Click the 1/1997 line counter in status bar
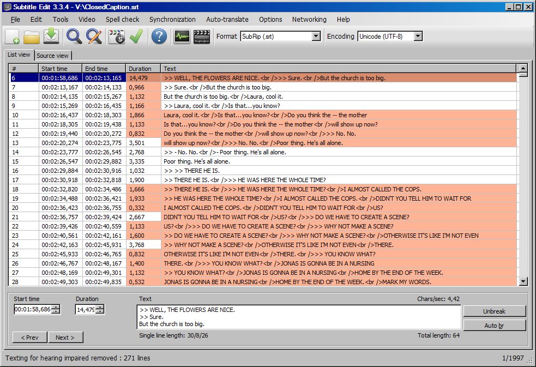The image size is (536, 367). [513, 358]
